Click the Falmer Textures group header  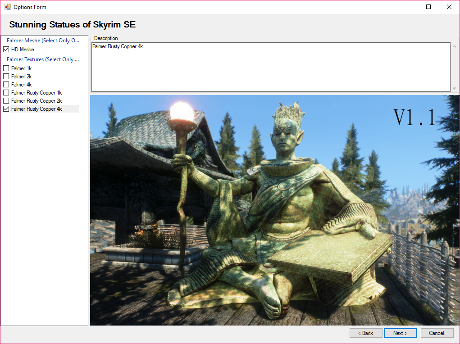tap(43, 59)
